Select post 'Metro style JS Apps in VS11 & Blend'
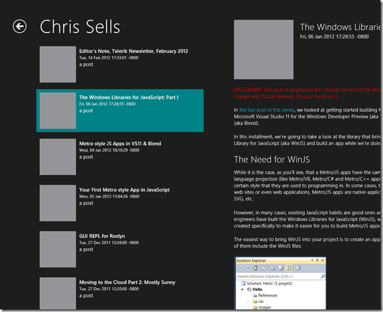The width and height of the screenshot is (383, 312). coord(120,157)
